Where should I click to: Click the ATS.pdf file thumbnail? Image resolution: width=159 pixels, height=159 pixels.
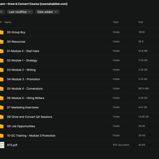click(2, 145)
